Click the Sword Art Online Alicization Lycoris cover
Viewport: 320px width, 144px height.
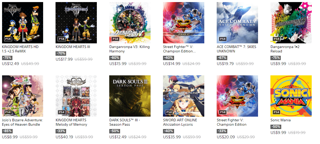coord(184,96)
